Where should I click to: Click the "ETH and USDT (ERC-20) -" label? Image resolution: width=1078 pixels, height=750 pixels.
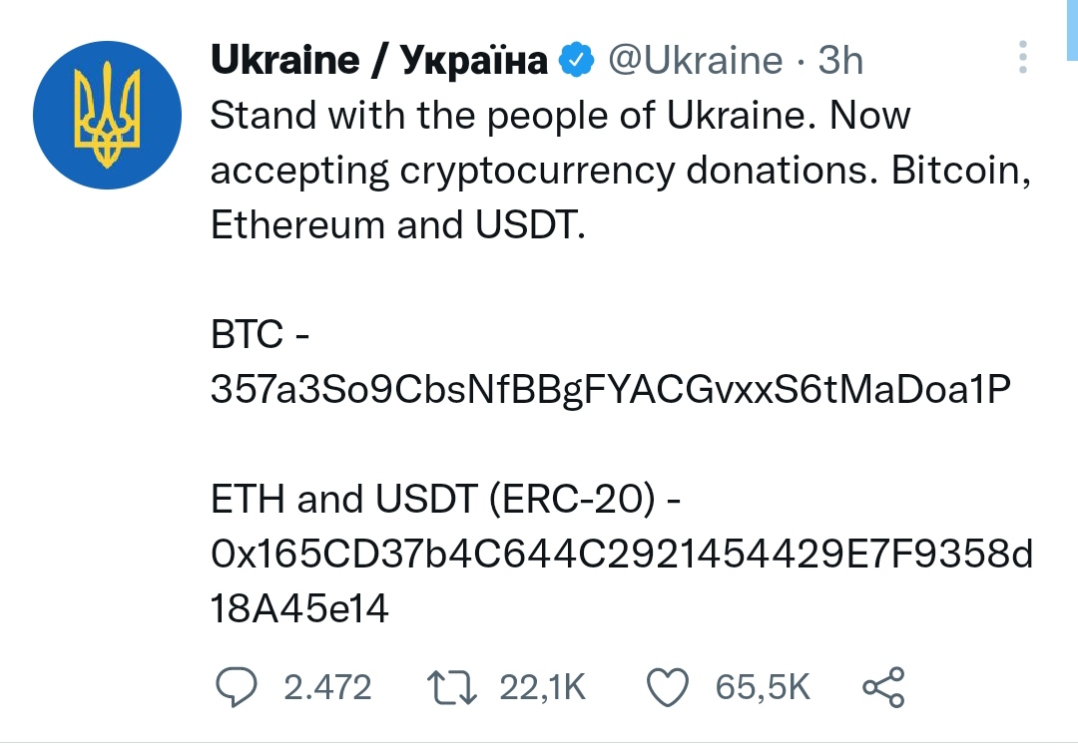pos(445,499)
